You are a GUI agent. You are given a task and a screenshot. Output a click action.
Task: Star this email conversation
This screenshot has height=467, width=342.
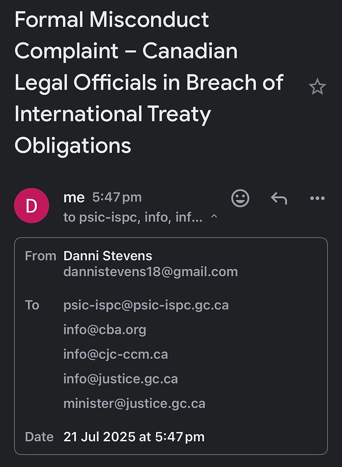coord(317,87)
